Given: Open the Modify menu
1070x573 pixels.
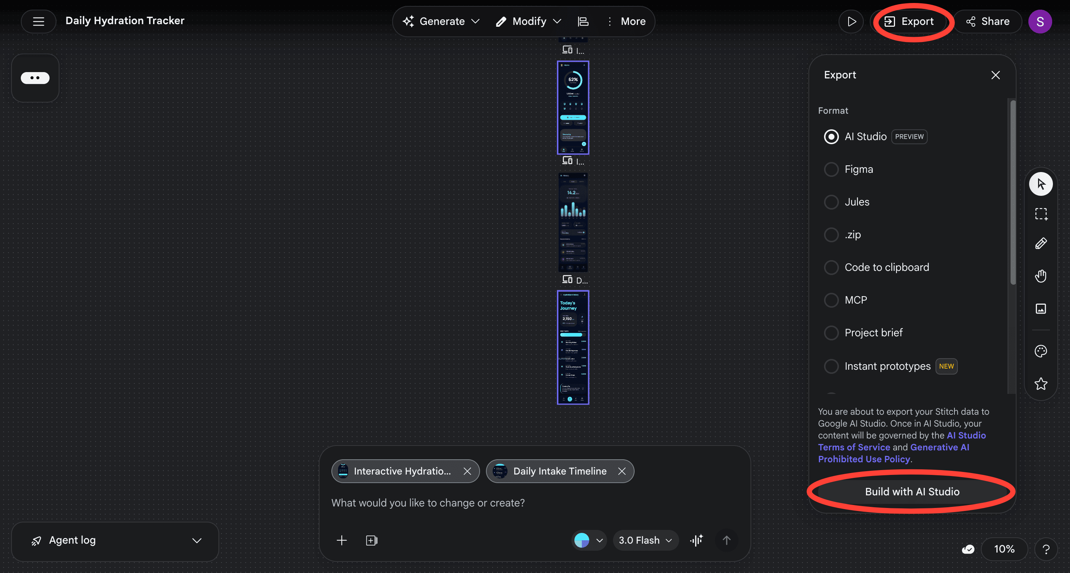Looking at the screenshot, I should (x=528, y=21).
